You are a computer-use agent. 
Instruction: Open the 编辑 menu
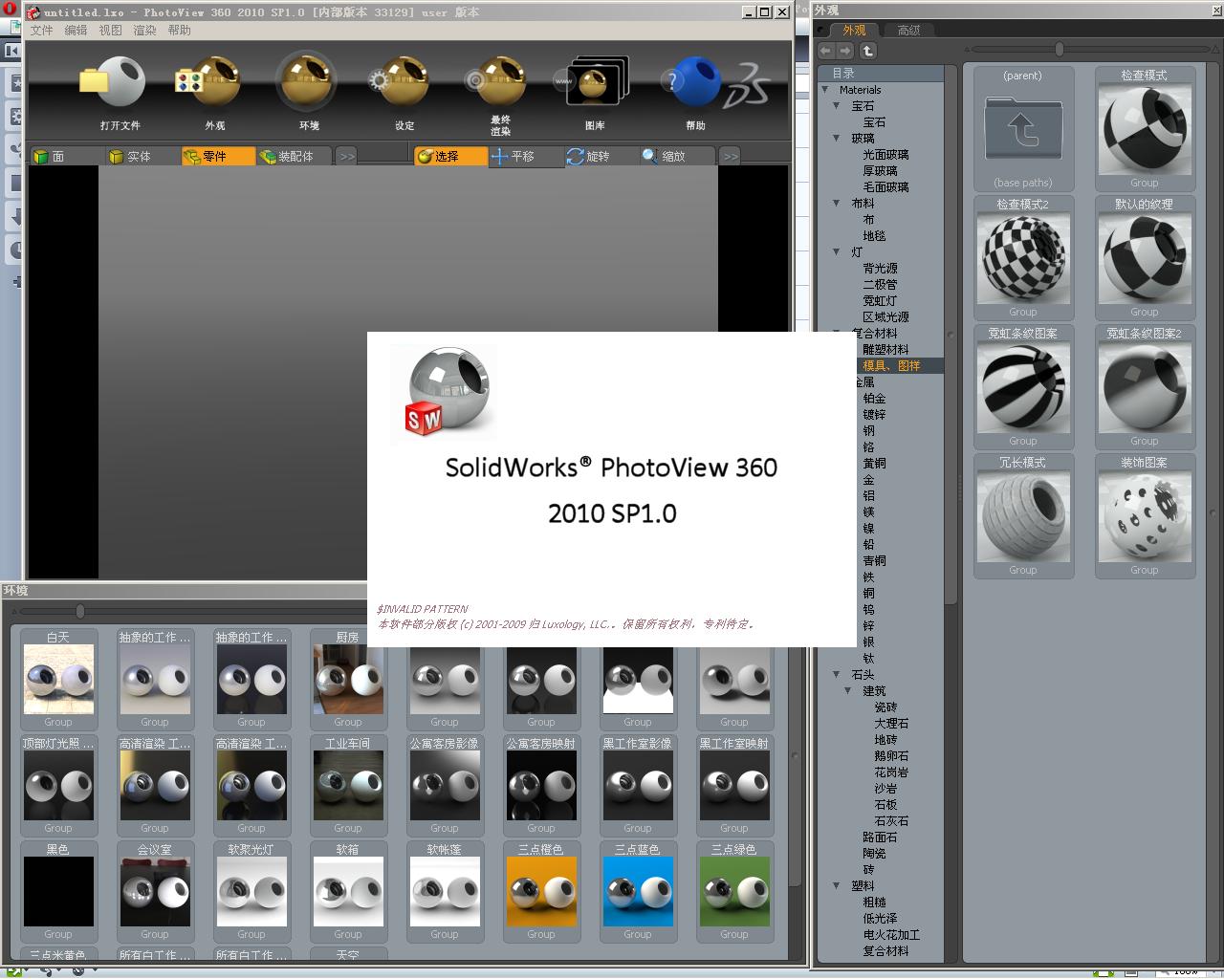76,30
